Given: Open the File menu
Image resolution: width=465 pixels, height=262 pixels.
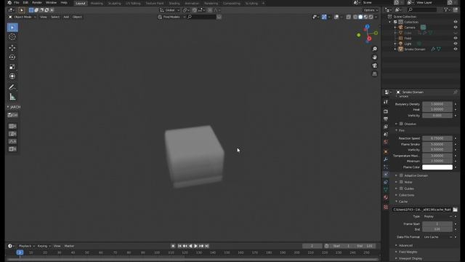Looking at the screenshot, I should 16,3.
